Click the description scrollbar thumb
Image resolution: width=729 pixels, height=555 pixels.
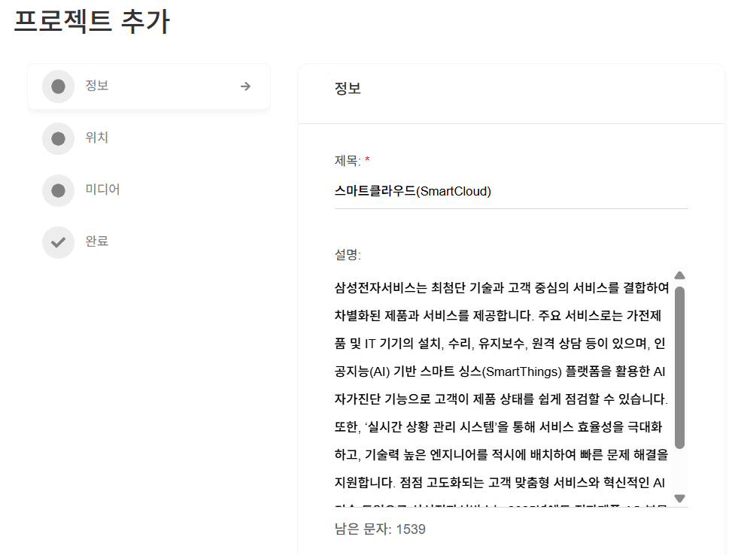pos(679,367)
